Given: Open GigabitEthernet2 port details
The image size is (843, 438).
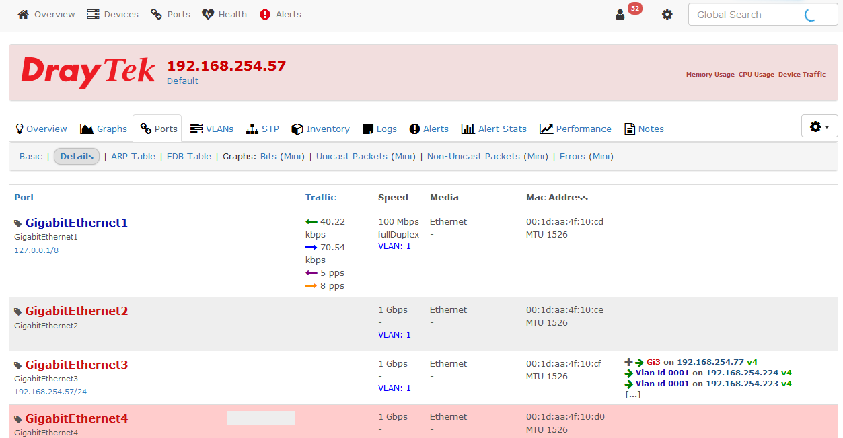Looking at the screenshot, I should pos(77,311).
